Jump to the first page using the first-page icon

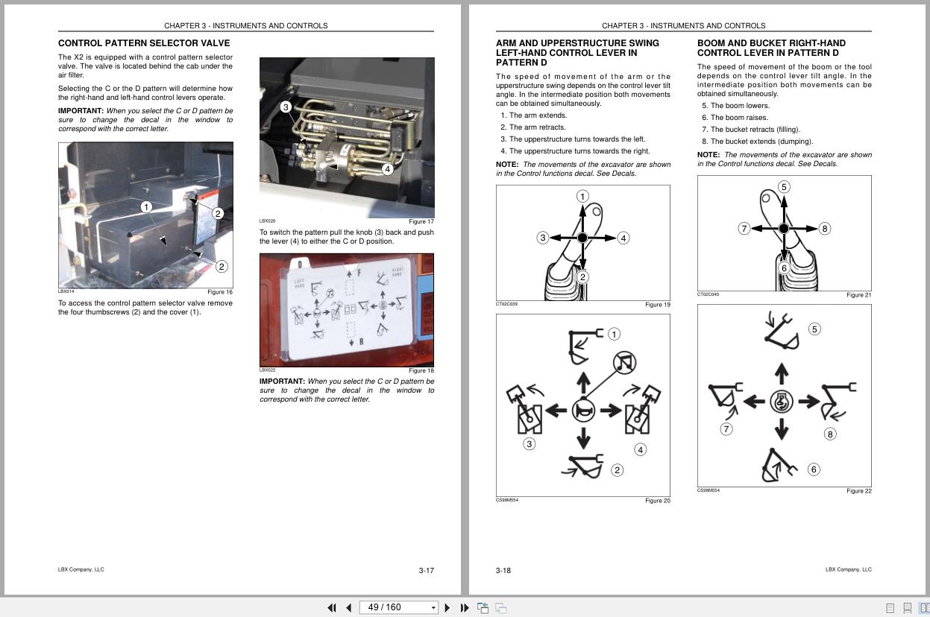click(x=333, y=607)
